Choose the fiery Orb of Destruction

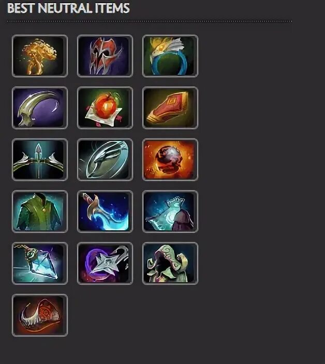170,160
